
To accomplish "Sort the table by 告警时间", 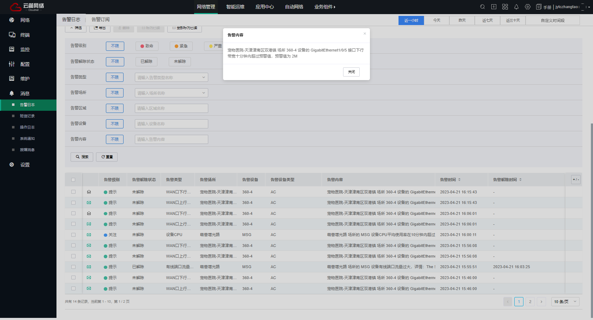I will point(459,180).
